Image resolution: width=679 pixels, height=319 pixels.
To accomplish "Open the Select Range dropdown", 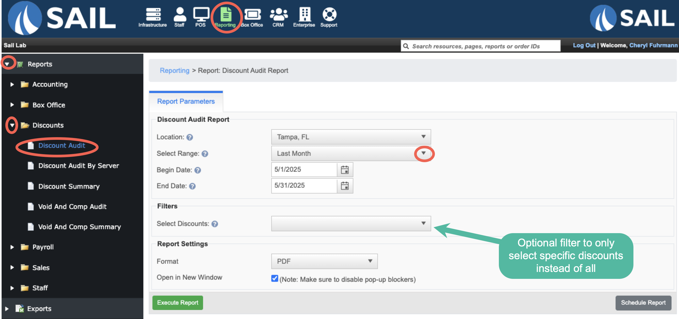I will (x=351, y=153).
